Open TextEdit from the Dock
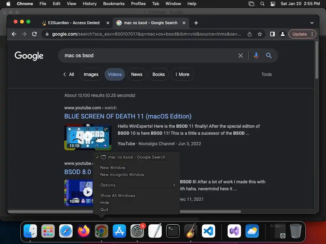The width and height of the screenshot is (326, 244). (155, 231)
